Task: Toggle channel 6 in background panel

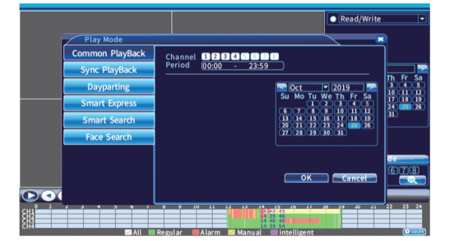Action: pos(393,170)
